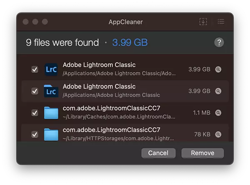Click the drop-zone download icon in title bar
This screenshot has width=250, height=185.
click(203, 22)
